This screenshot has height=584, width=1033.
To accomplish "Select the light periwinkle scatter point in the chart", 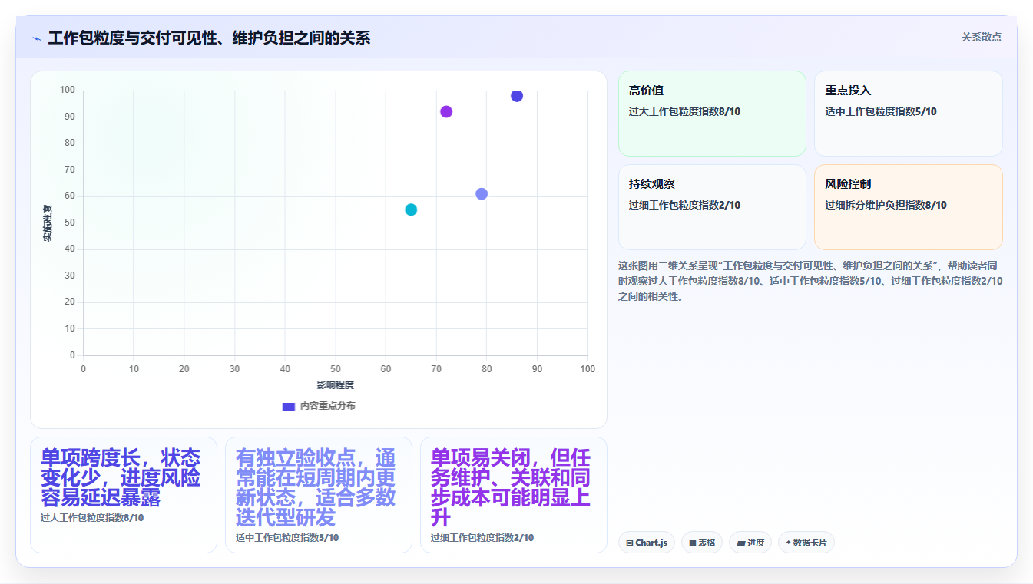I will pos(482,194).
